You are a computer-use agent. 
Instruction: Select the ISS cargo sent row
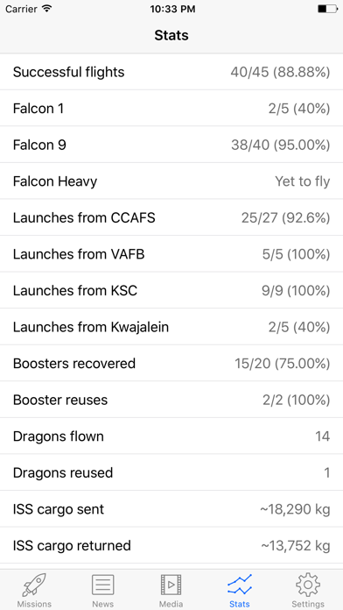pyautogui.click(x=171, y=509)
